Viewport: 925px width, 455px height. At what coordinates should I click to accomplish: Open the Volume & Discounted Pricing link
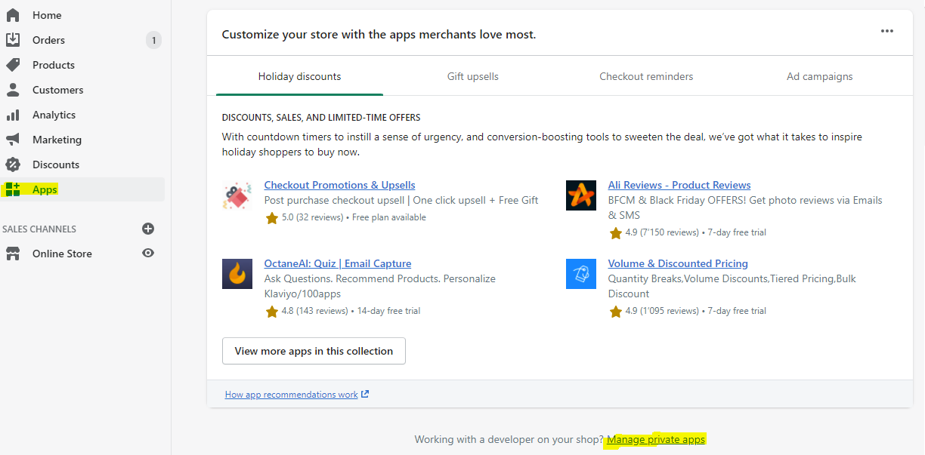pyautogui.click(x=678, y=263)
